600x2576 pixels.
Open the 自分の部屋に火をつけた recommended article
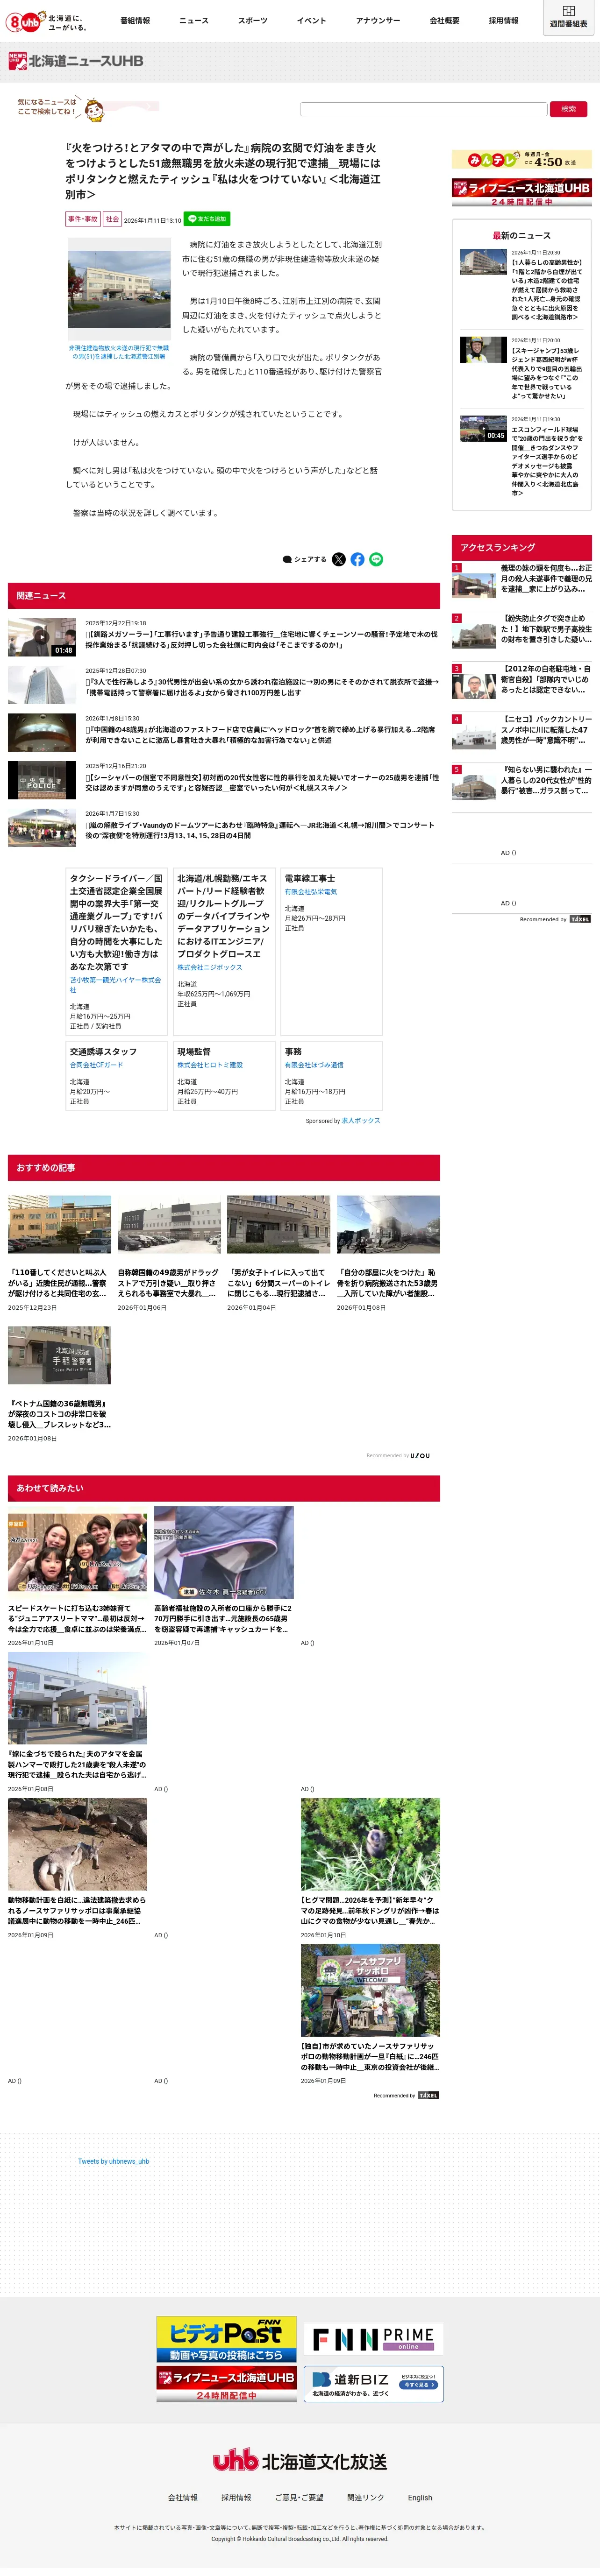click(x=388, y=1254)
